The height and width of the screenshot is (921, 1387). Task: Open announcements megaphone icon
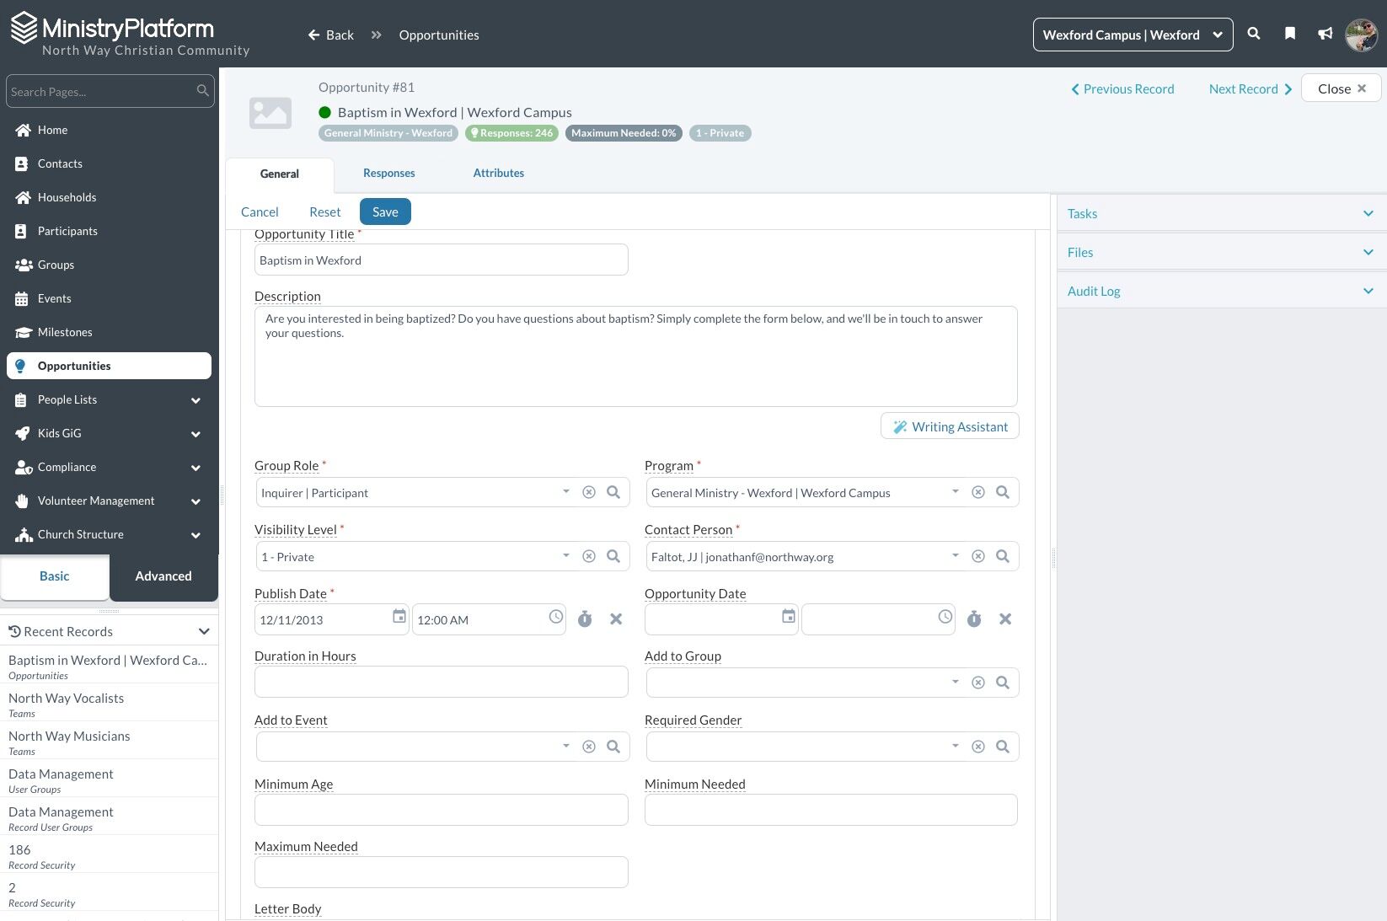tap(1325, 34)
